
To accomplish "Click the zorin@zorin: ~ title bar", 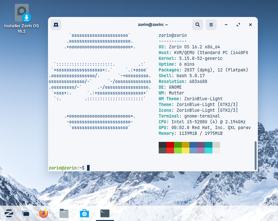I will point(153,25).
